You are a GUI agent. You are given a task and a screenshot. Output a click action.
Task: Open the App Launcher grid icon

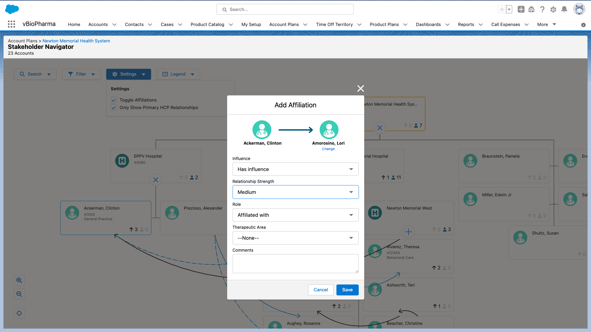(x=11, y=24)
